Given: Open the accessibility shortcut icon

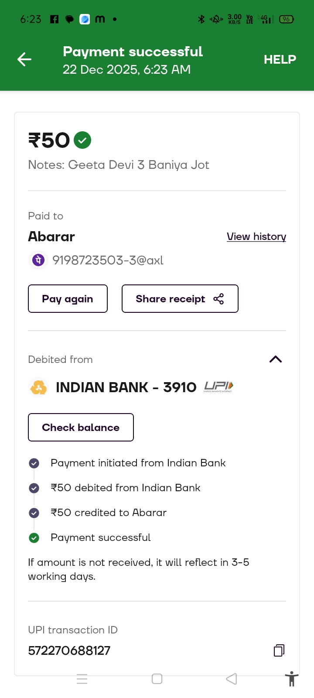Looking at the screenshot, I should pyautogui.click(x=291, y=679).
